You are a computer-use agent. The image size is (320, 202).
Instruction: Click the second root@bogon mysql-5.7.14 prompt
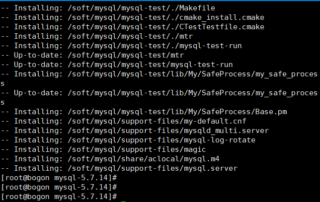(59, 187)
